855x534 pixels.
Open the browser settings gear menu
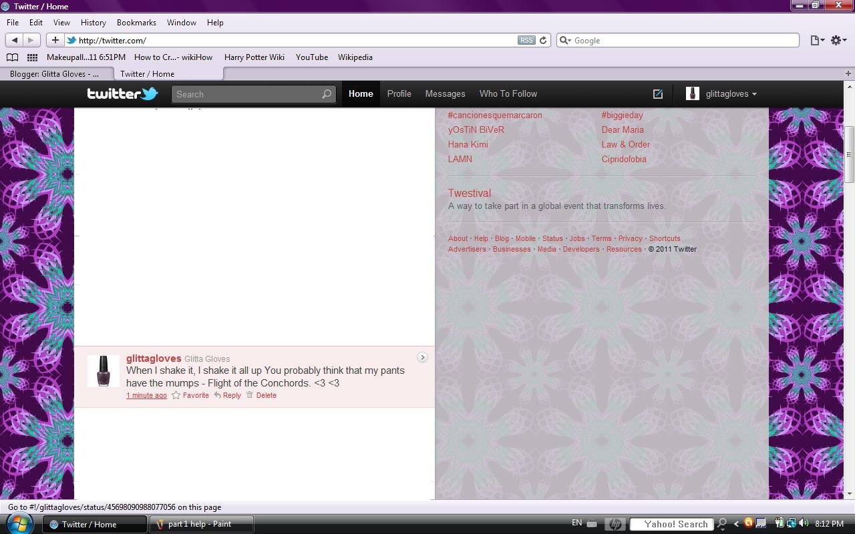(838, 40)
